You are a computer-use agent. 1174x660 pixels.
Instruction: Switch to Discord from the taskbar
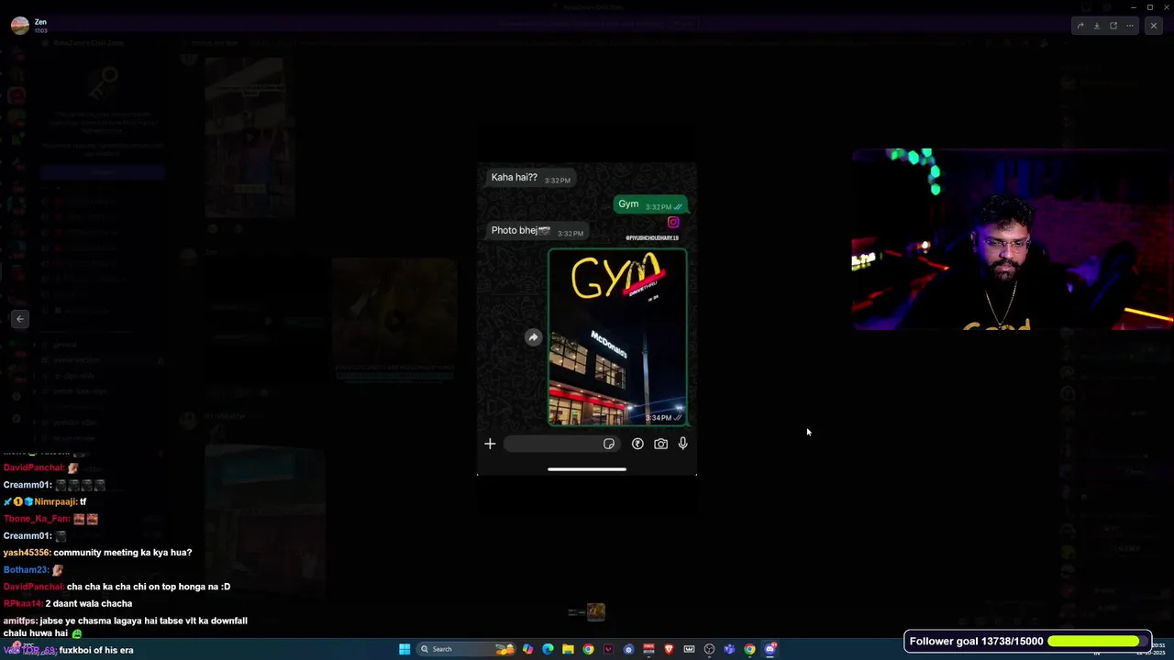coord(770,649)
